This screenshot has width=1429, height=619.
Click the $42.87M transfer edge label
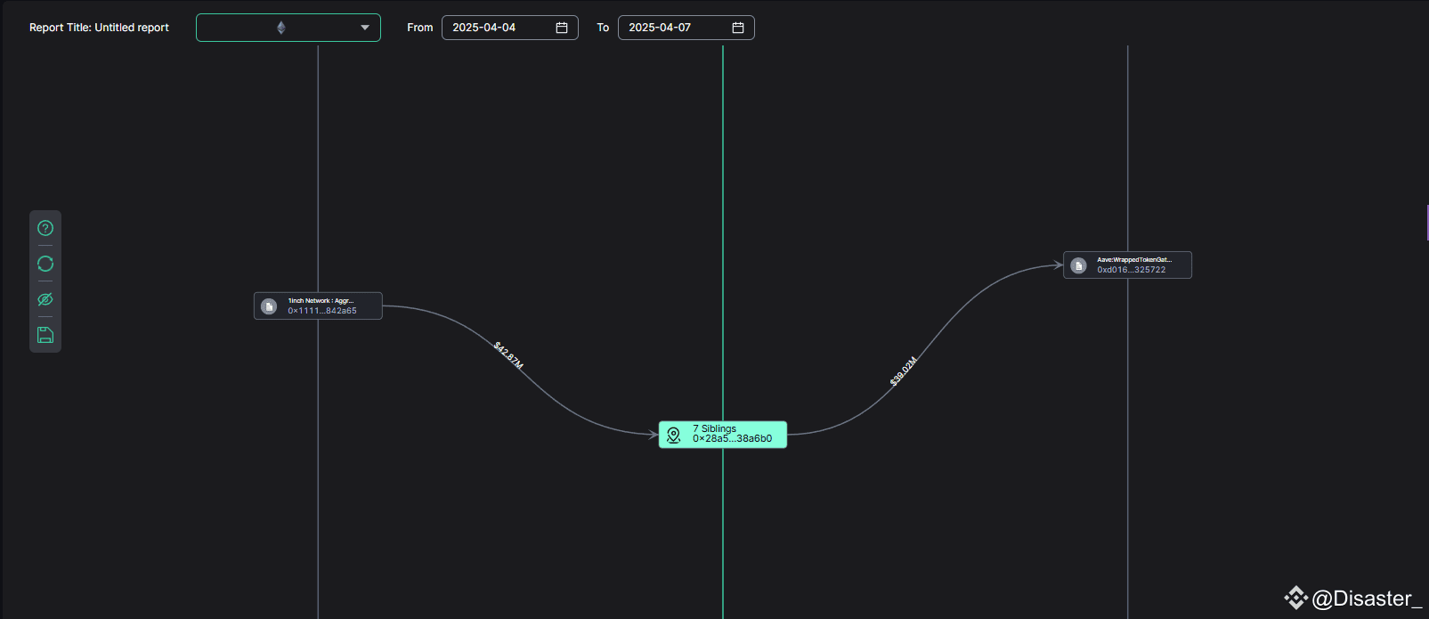click(x=508, y=355)
